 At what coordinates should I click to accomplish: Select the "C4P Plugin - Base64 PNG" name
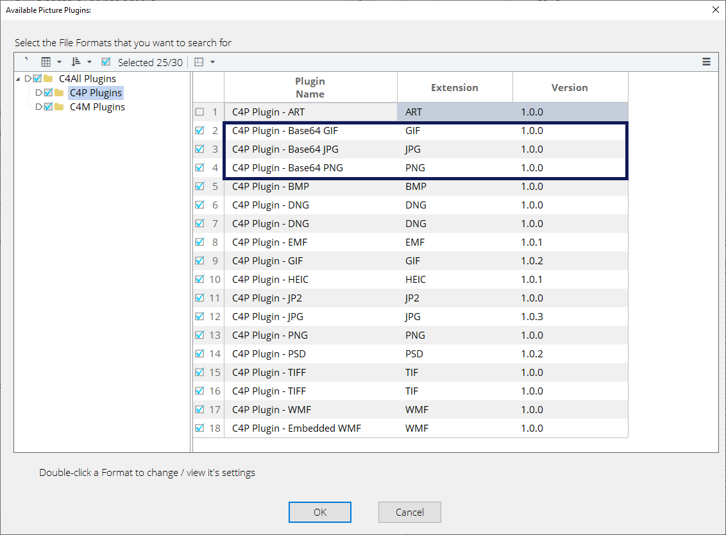pos(287,167)
